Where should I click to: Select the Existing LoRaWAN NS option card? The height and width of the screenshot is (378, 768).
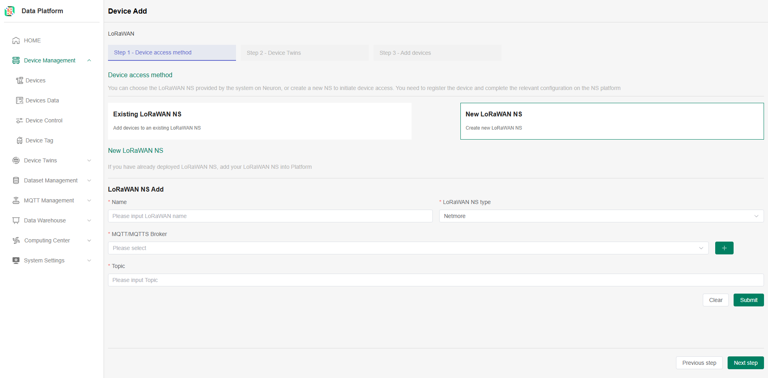(260, 121)
